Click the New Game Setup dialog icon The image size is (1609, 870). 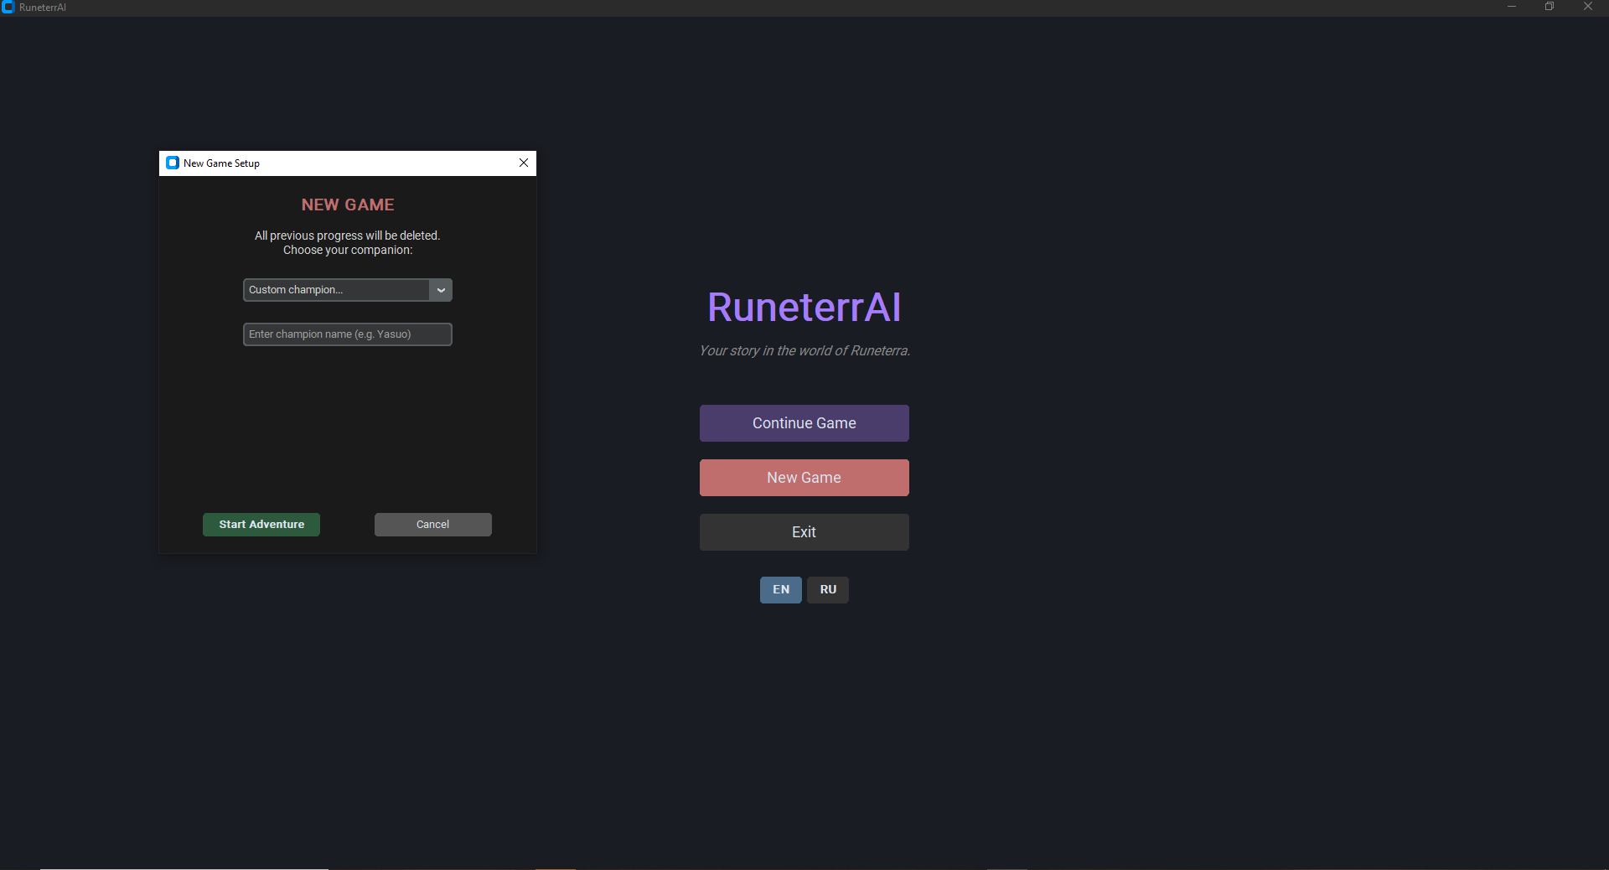pyautogui.click(x=173, y=163)
